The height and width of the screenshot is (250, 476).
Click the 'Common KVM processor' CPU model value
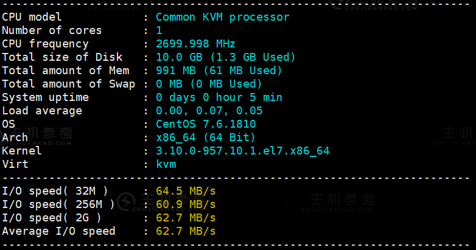[223, 17]
